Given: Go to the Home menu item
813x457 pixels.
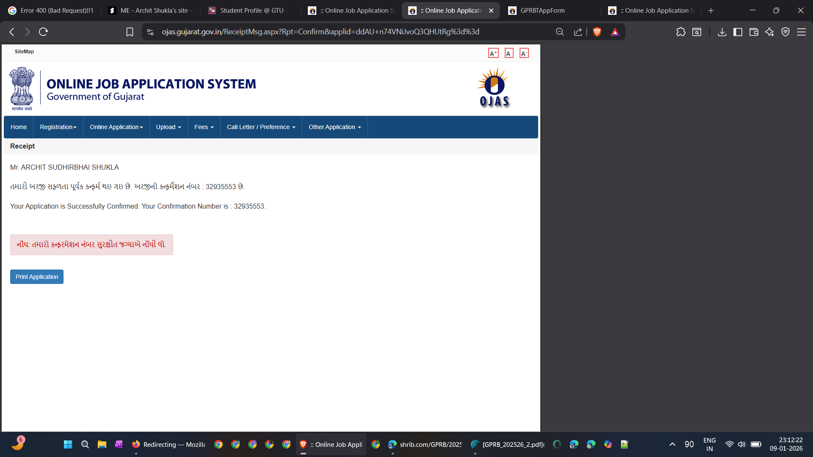Looking at the screenshot, I should pos(19,127).
